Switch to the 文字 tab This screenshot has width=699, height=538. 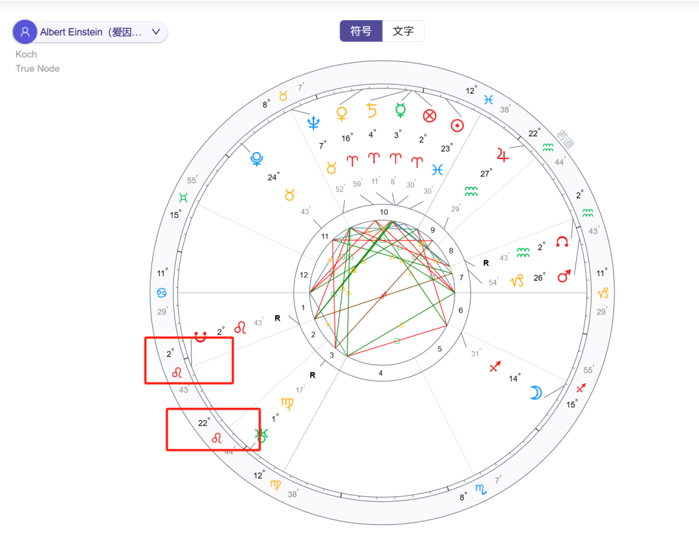click(403, 30)
